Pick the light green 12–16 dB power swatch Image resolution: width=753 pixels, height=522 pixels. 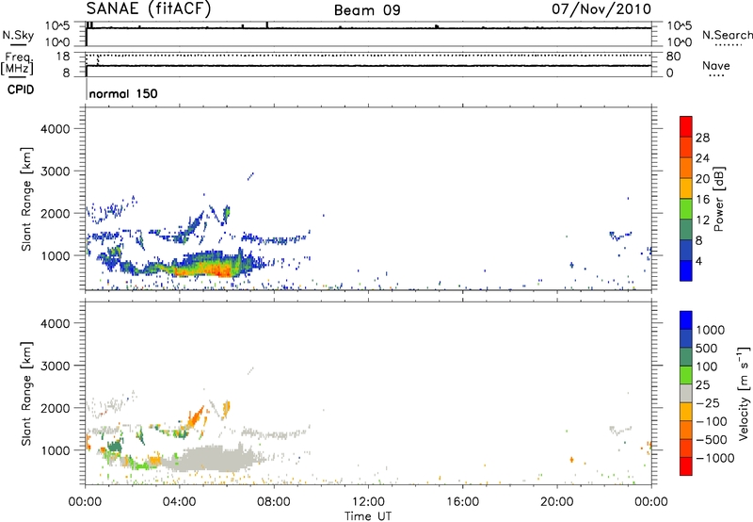686,209
